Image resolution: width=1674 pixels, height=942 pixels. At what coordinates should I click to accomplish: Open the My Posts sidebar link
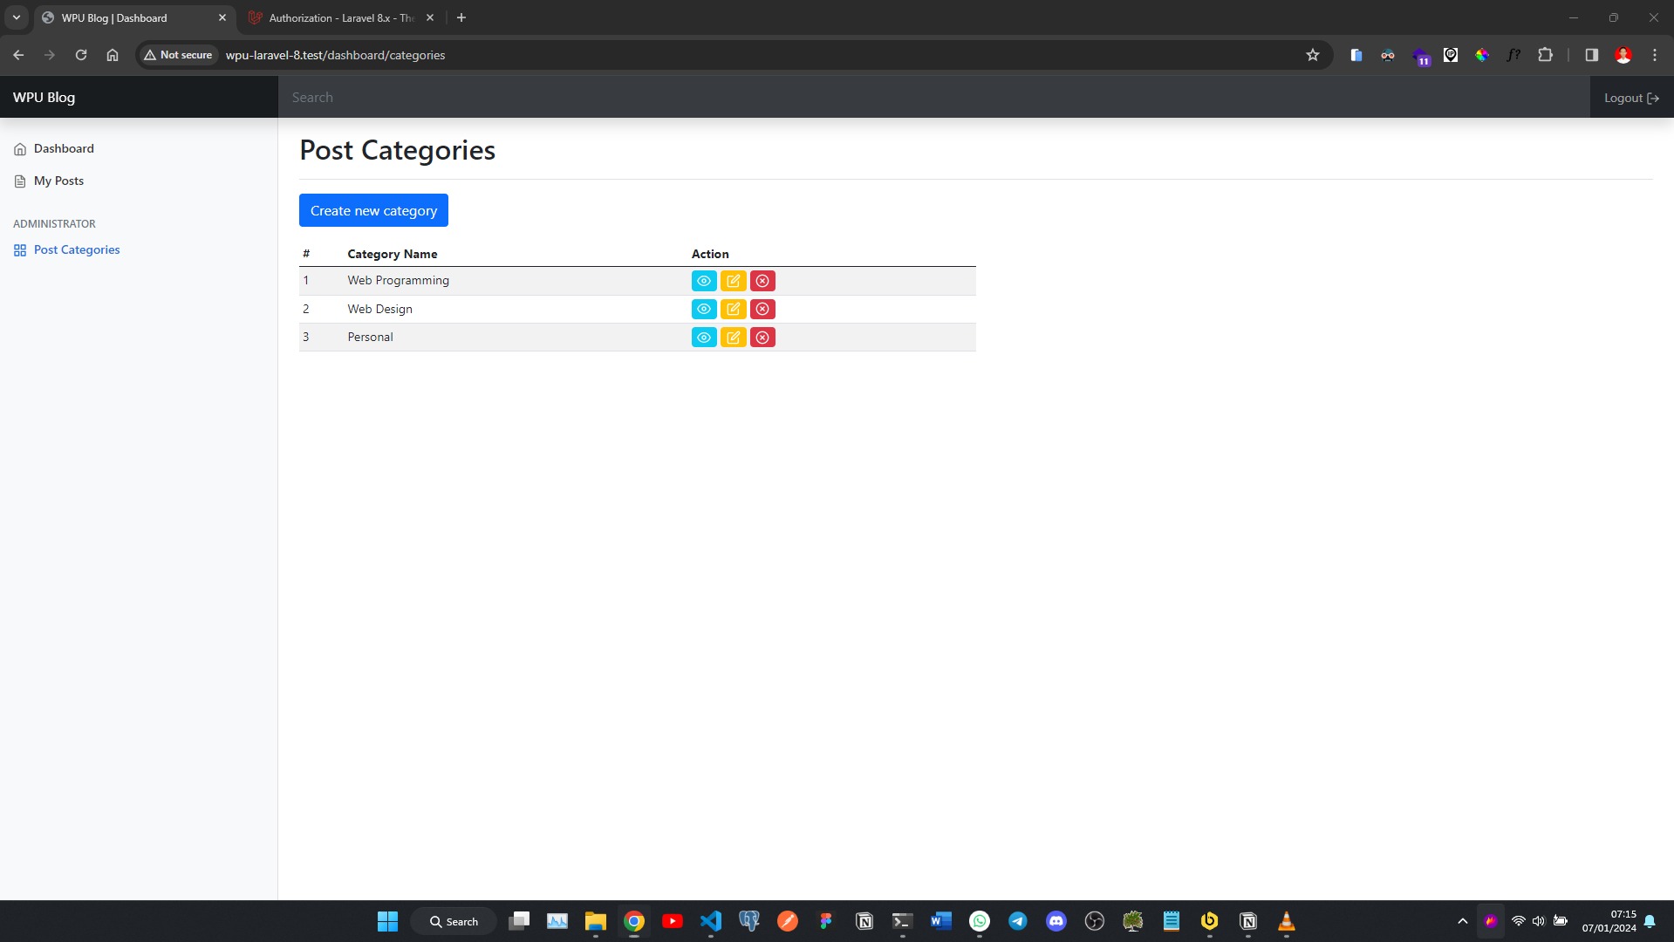pos(58,181)
